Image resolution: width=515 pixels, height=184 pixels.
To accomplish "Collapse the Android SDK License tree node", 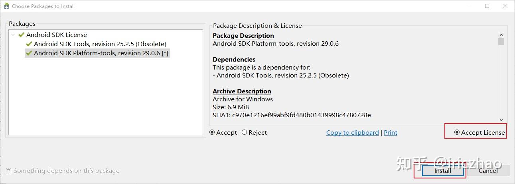I will 14,35.
